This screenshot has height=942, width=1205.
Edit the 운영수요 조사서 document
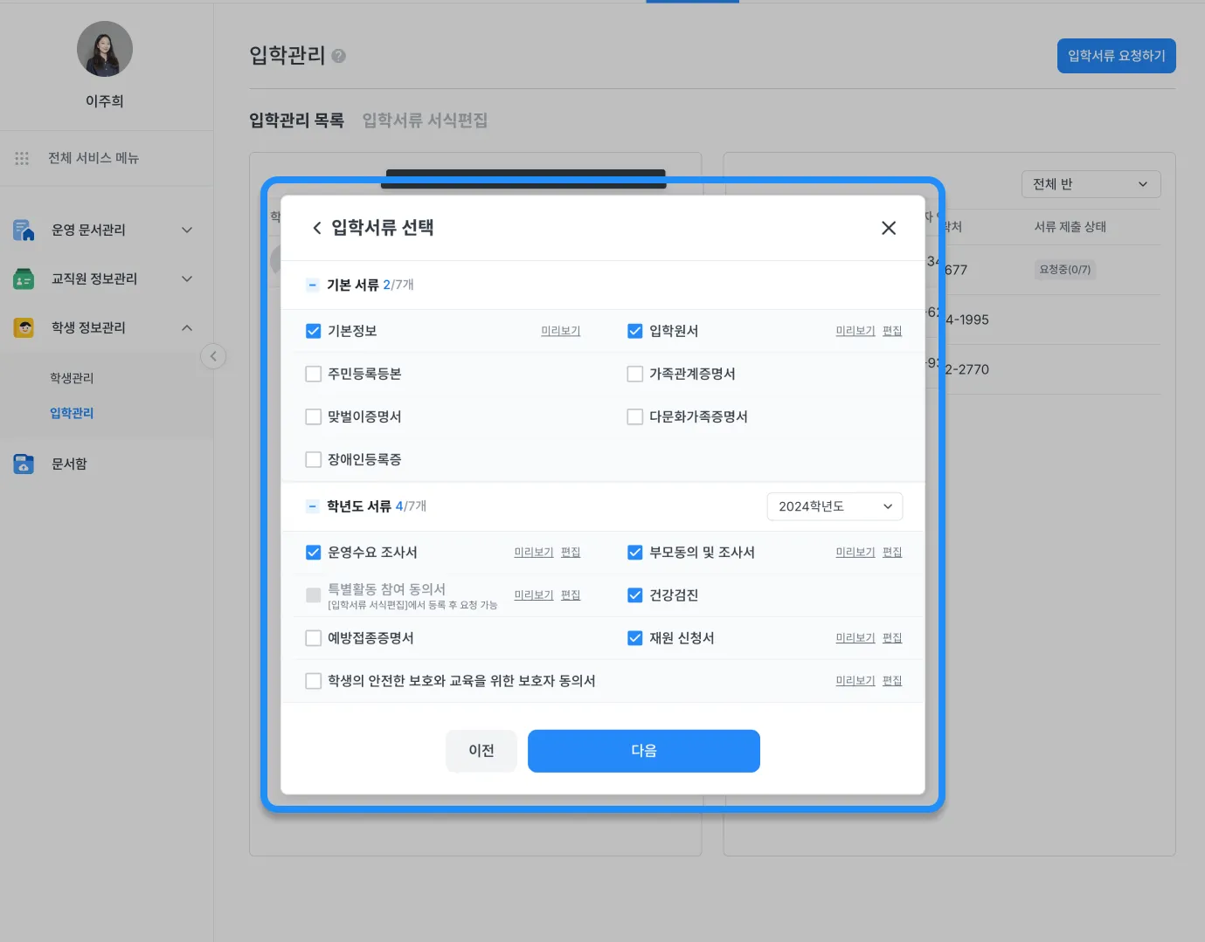pos(571,553)
